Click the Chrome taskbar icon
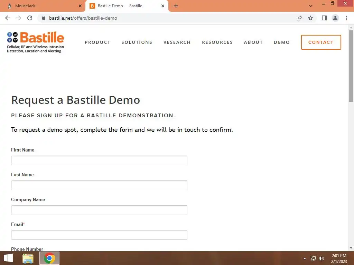This screenshot has height=265, width=354. click(49, 258)
